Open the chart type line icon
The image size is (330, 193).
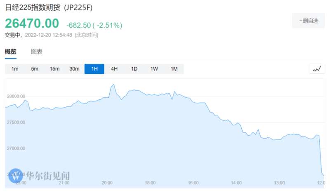pos(317,69)
